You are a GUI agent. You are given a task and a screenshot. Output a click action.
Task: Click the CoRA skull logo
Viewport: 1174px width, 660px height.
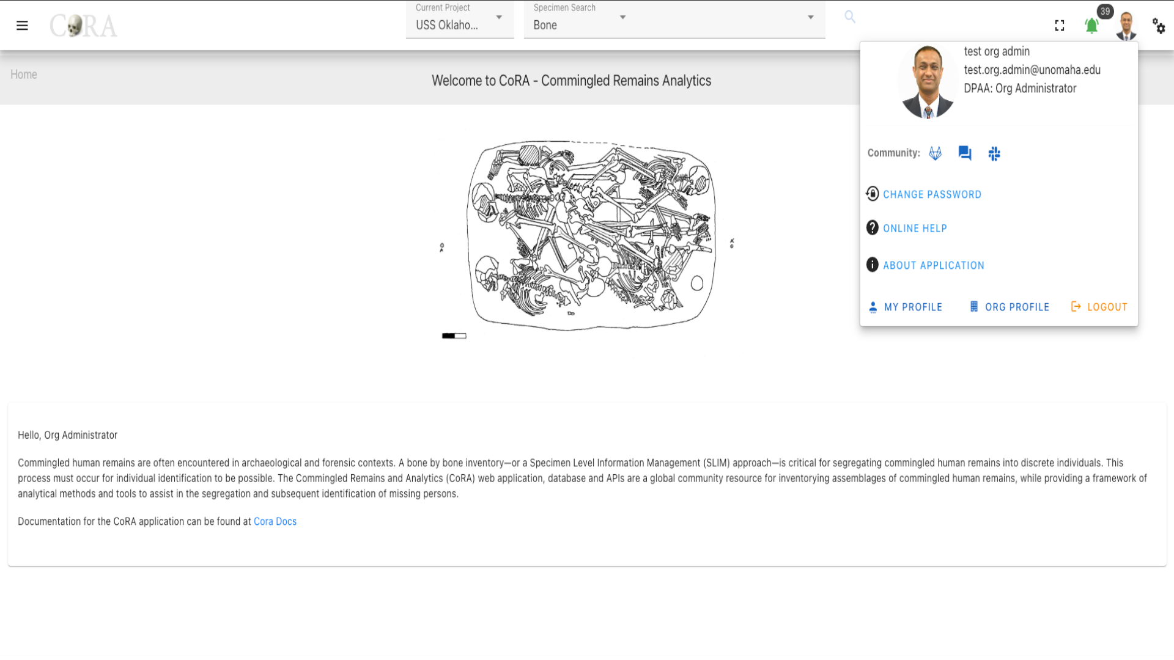[x=83, y=26]
